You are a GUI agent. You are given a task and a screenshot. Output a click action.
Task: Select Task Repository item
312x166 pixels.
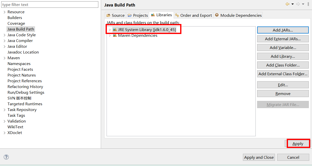point(22,110)
